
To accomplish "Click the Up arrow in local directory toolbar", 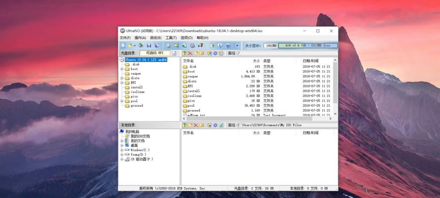I will (x=184, y=125).
